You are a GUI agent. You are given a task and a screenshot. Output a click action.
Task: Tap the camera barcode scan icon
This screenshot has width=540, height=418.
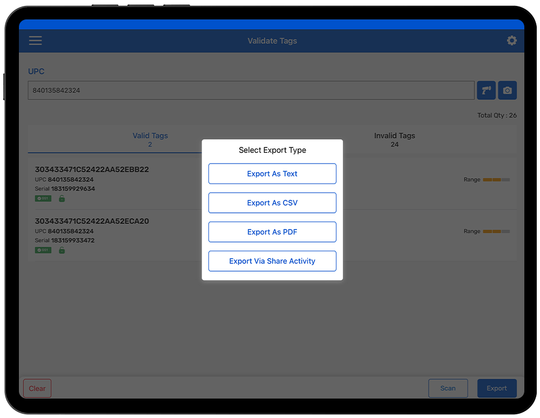pyautogui.click(x=507, y=91)
